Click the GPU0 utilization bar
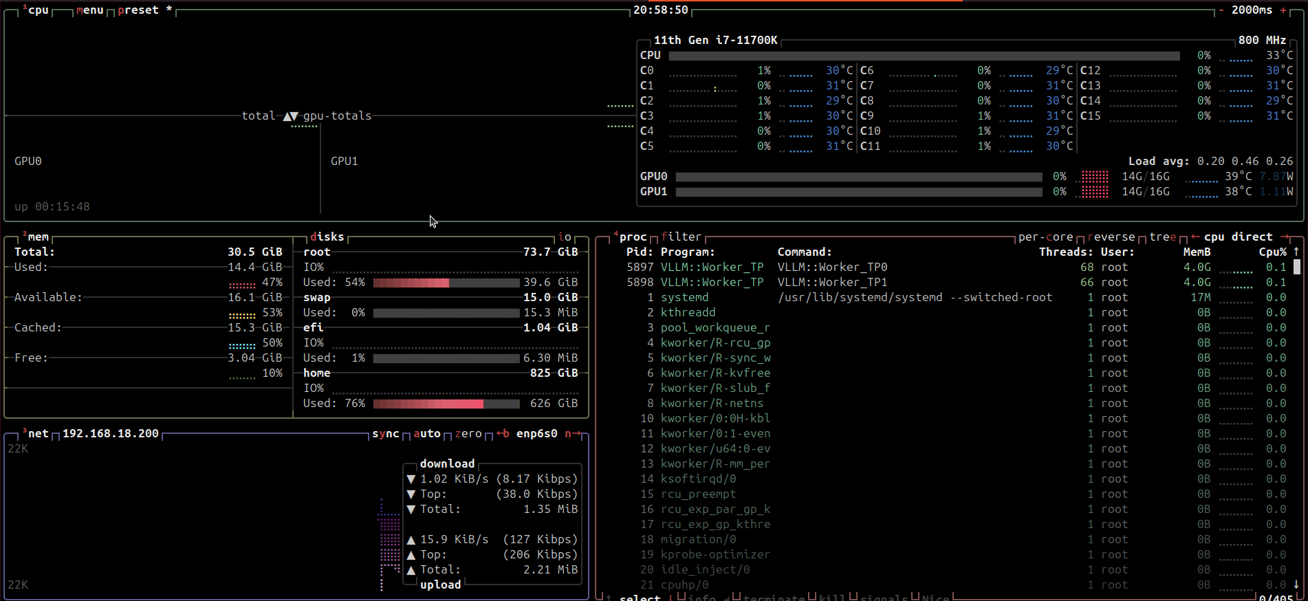The width and height of the screenshot is (1308, 601). click(859, 177)
